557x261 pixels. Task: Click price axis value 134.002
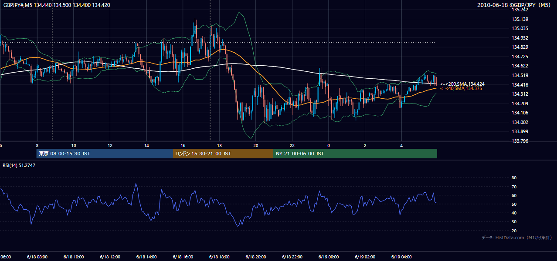coord(520,122)
